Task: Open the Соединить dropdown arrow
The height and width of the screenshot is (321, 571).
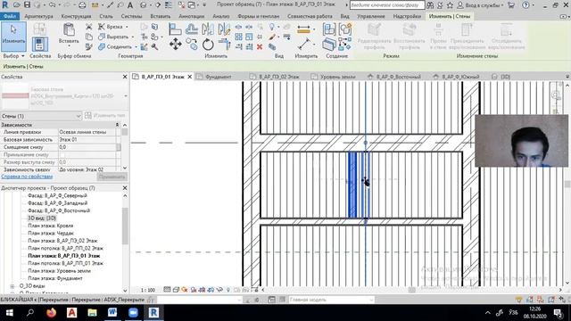Action: coord(136,47)
